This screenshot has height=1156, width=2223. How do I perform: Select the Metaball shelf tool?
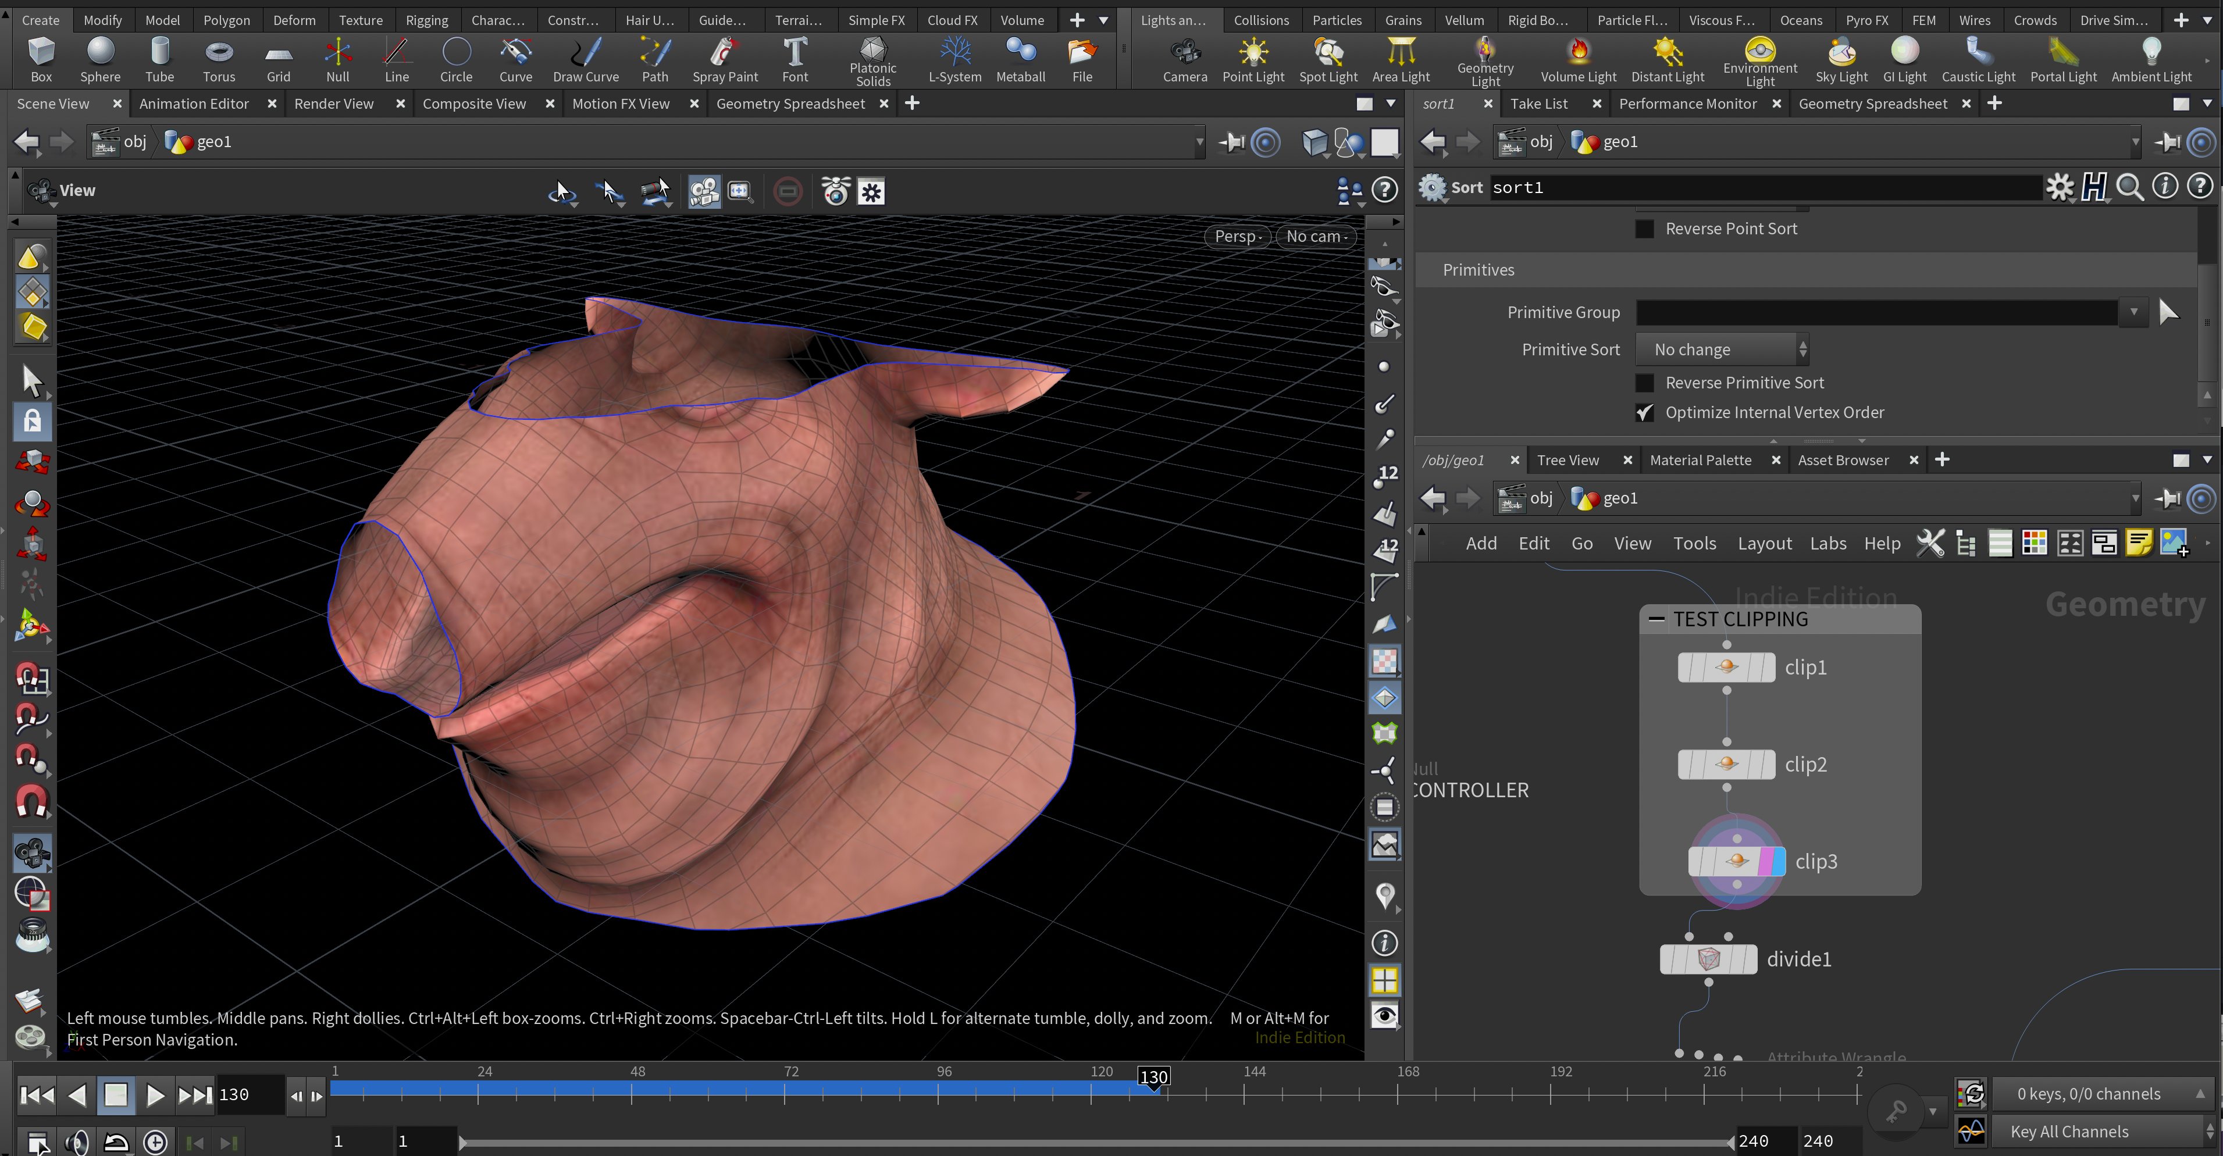pyautogui.click(x=1020, y=59)
